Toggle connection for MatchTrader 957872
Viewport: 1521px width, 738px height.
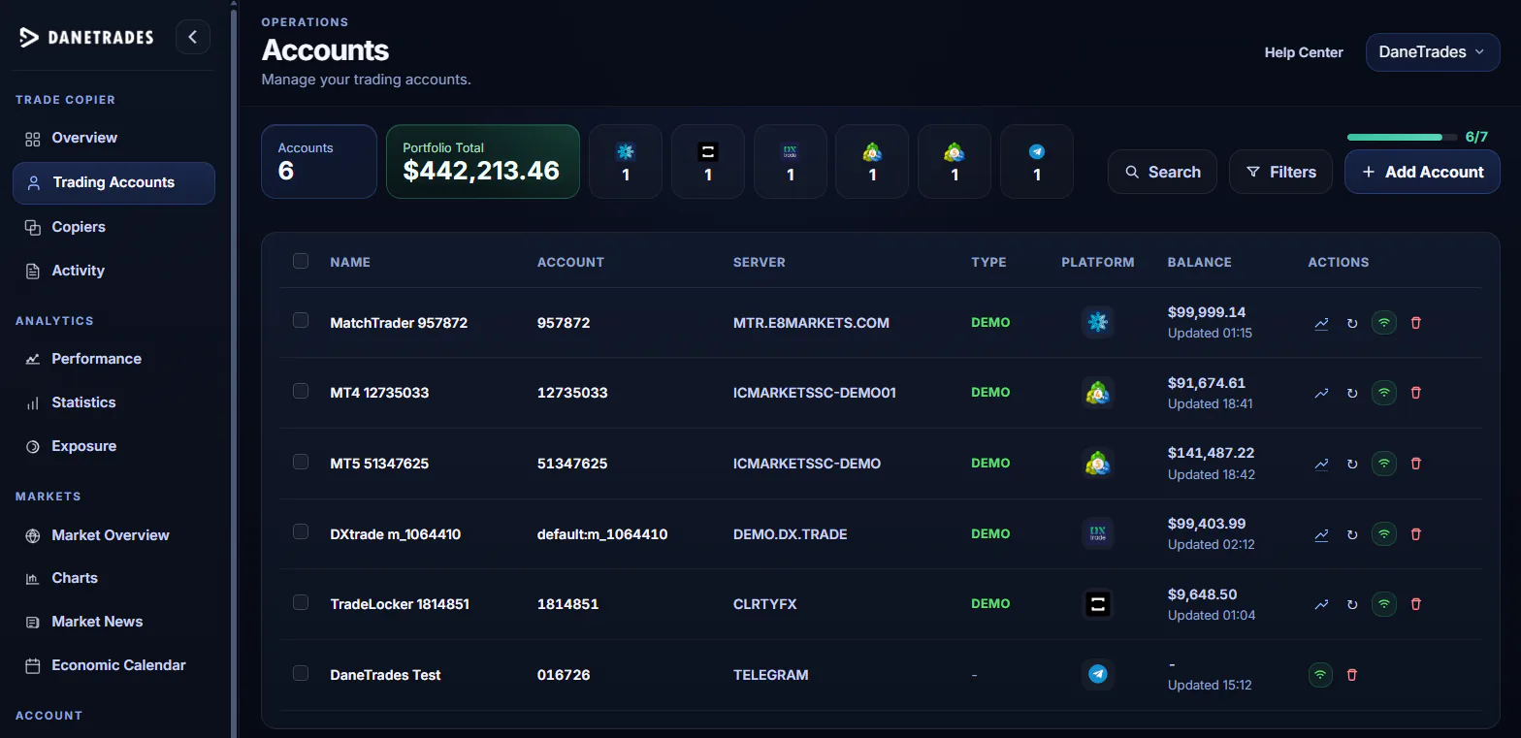[1384, 323]
